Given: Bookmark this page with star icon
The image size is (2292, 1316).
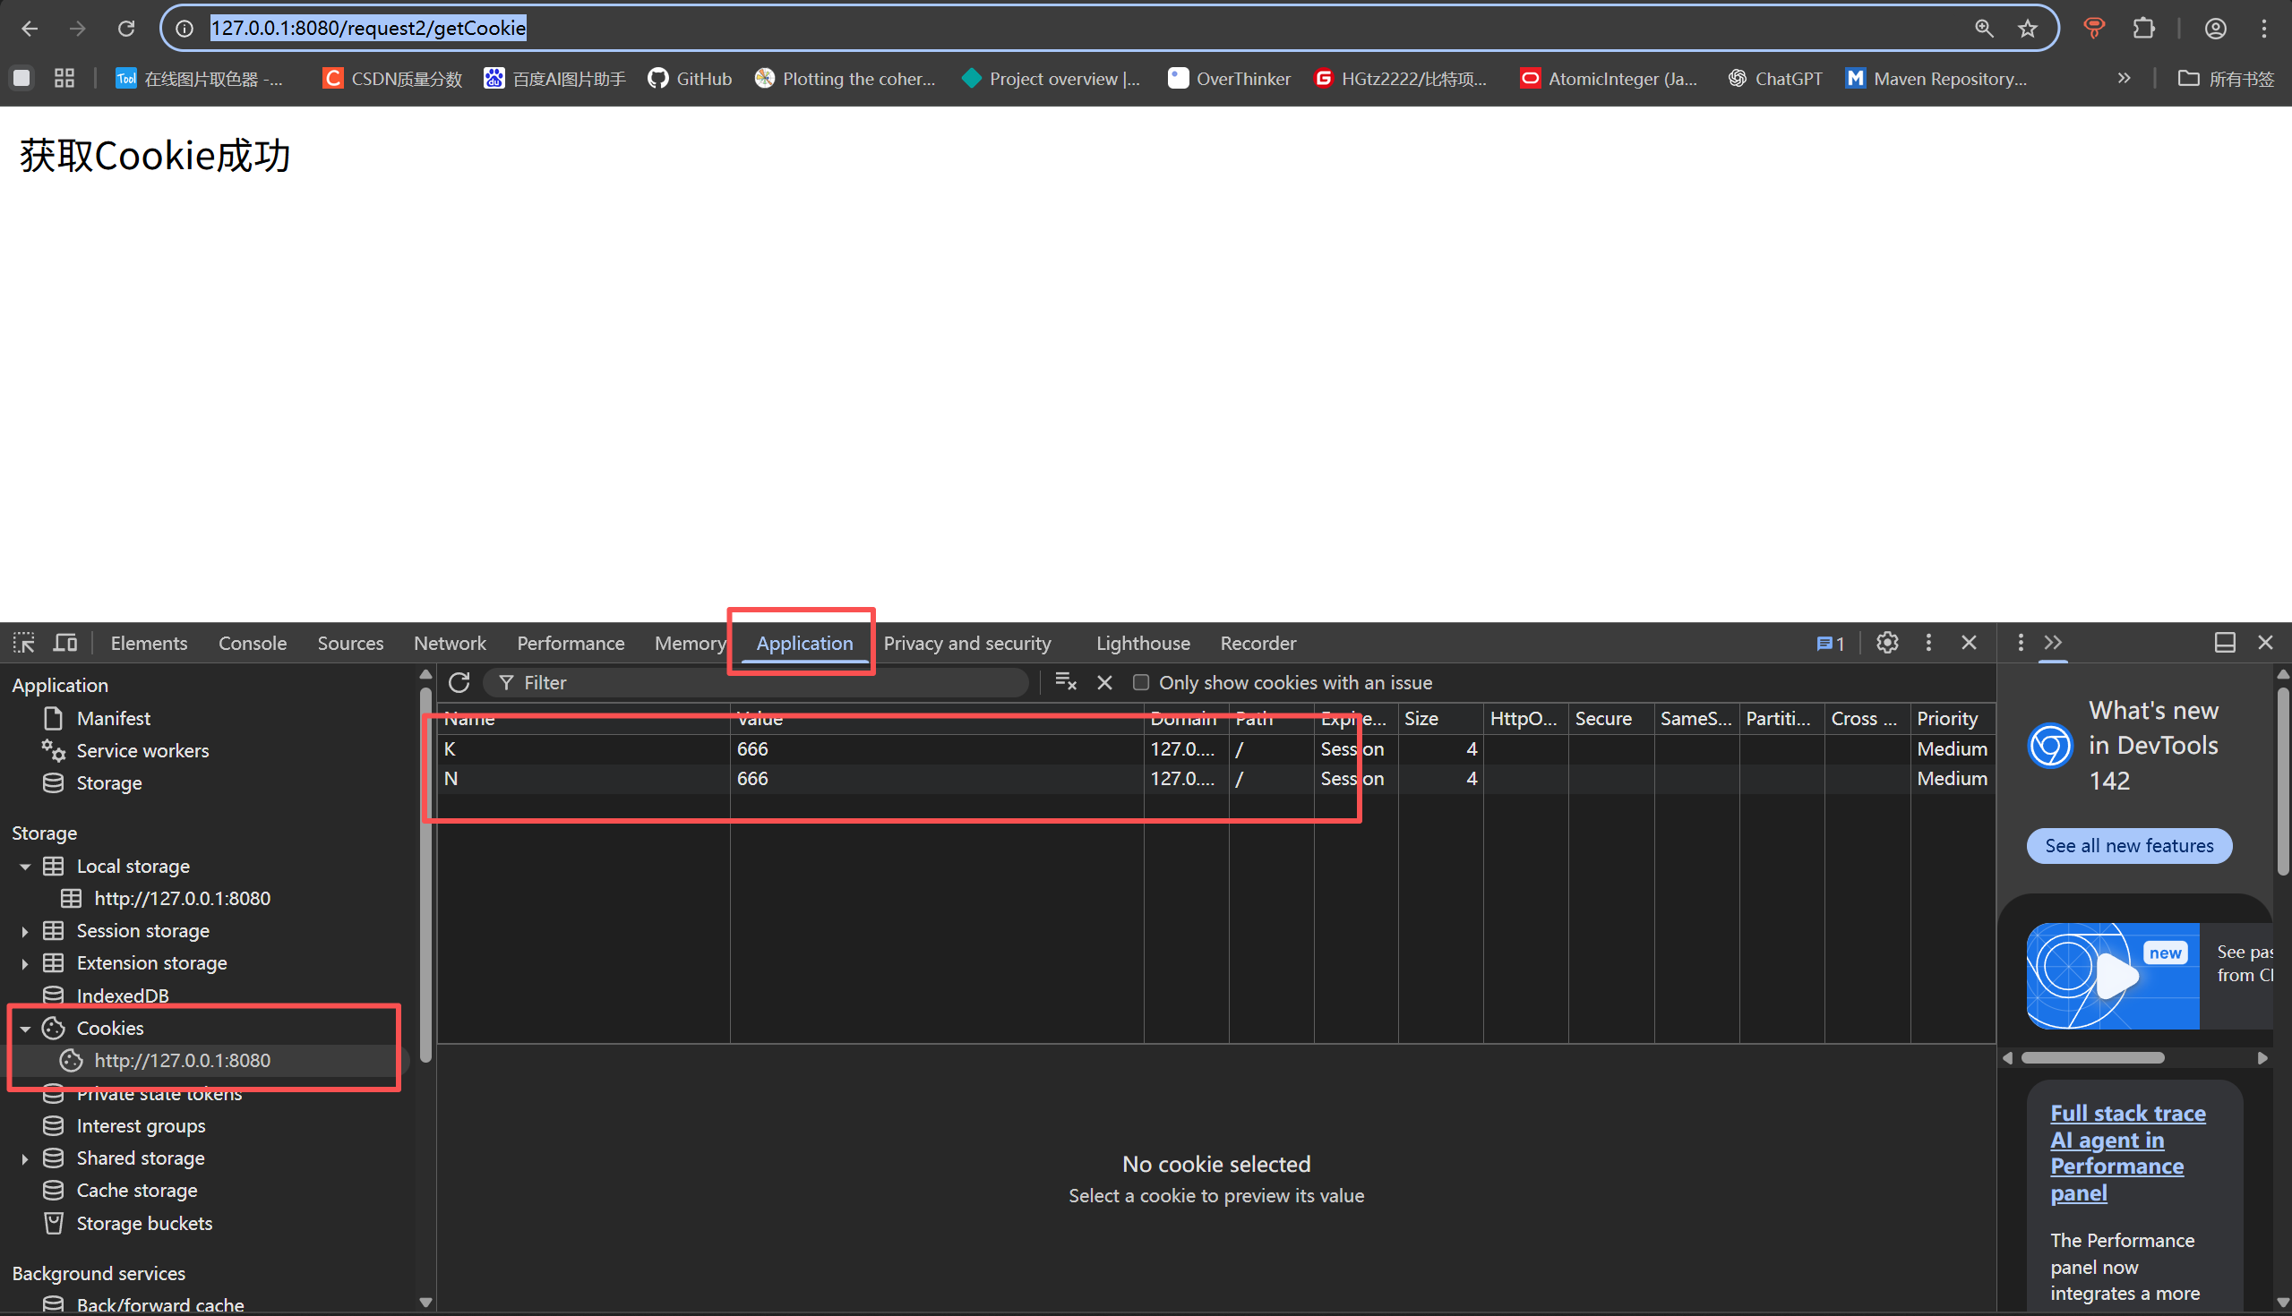Looking at the screenshot, I should 2028,28.
